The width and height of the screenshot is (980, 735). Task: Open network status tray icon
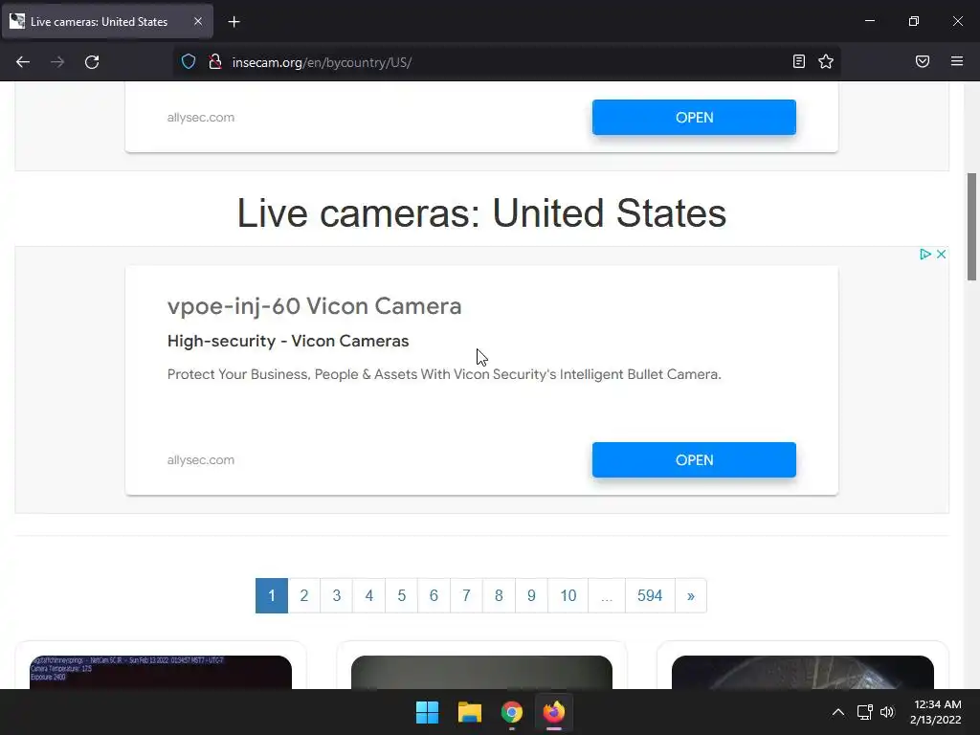865,712
